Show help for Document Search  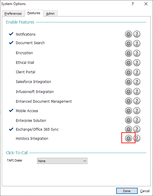coord(137,43)
